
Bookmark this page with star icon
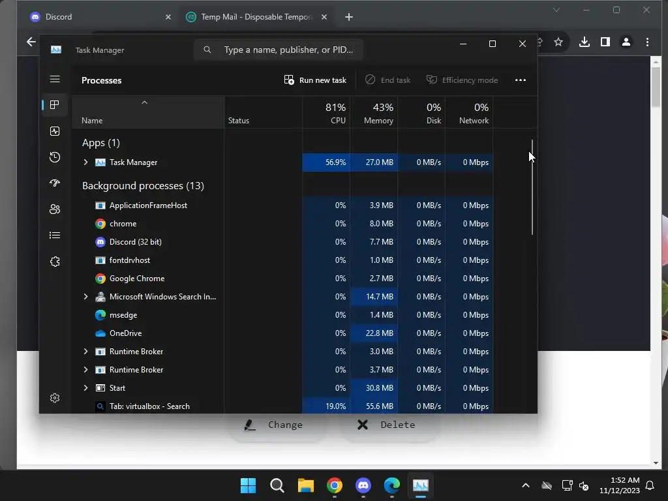pyautogui.click(x=558, y=42)
